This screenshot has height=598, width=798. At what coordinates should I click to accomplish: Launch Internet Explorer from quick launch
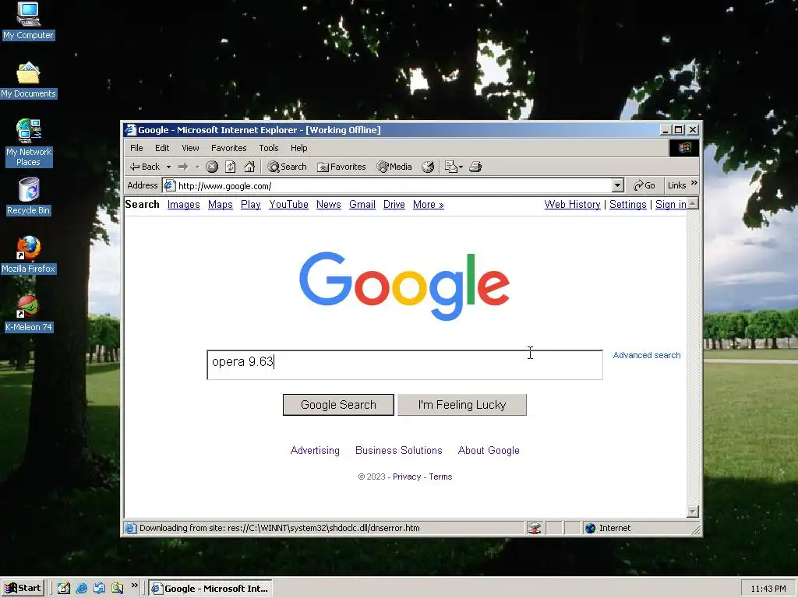[x=81, y=588]
